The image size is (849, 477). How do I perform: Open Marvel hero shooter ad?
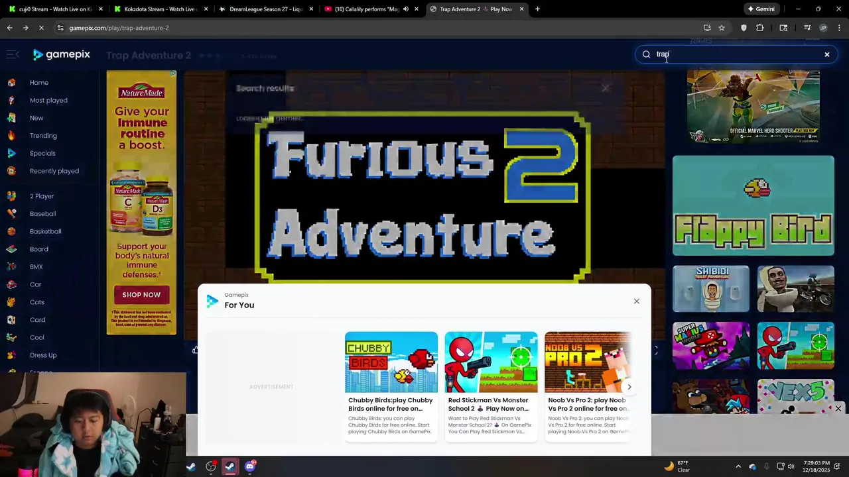click(x=753, y=107)
